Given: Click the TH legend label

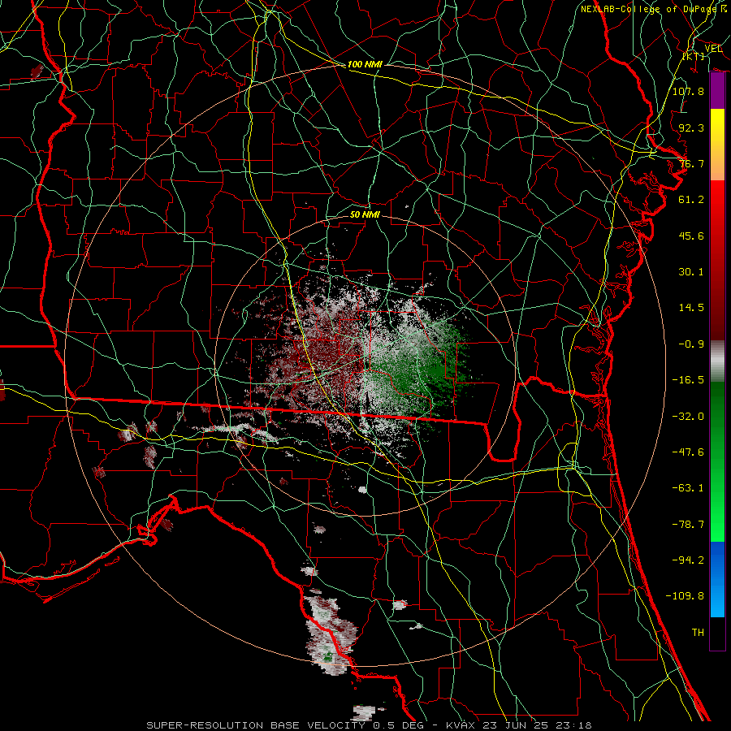Looking at the screenshot, I should (698, 633).
